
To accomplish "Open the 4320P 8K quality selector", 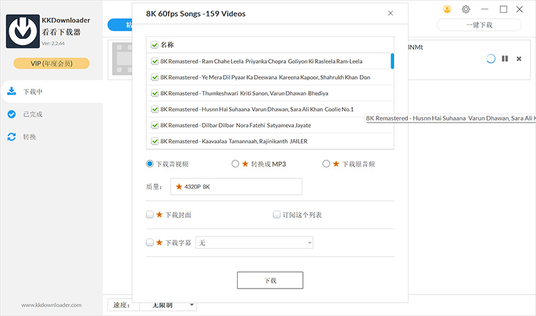I will [236, 187].
